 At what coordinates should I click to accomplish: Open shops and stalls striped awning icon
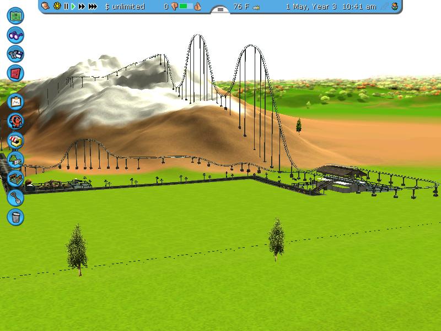pos(15,140)
